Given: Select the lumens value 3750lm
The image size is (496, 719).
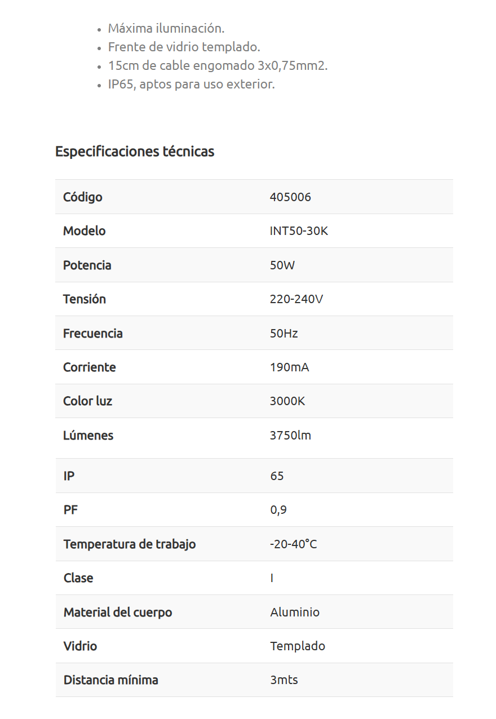Looking at the screenshot, I should 290,436.
